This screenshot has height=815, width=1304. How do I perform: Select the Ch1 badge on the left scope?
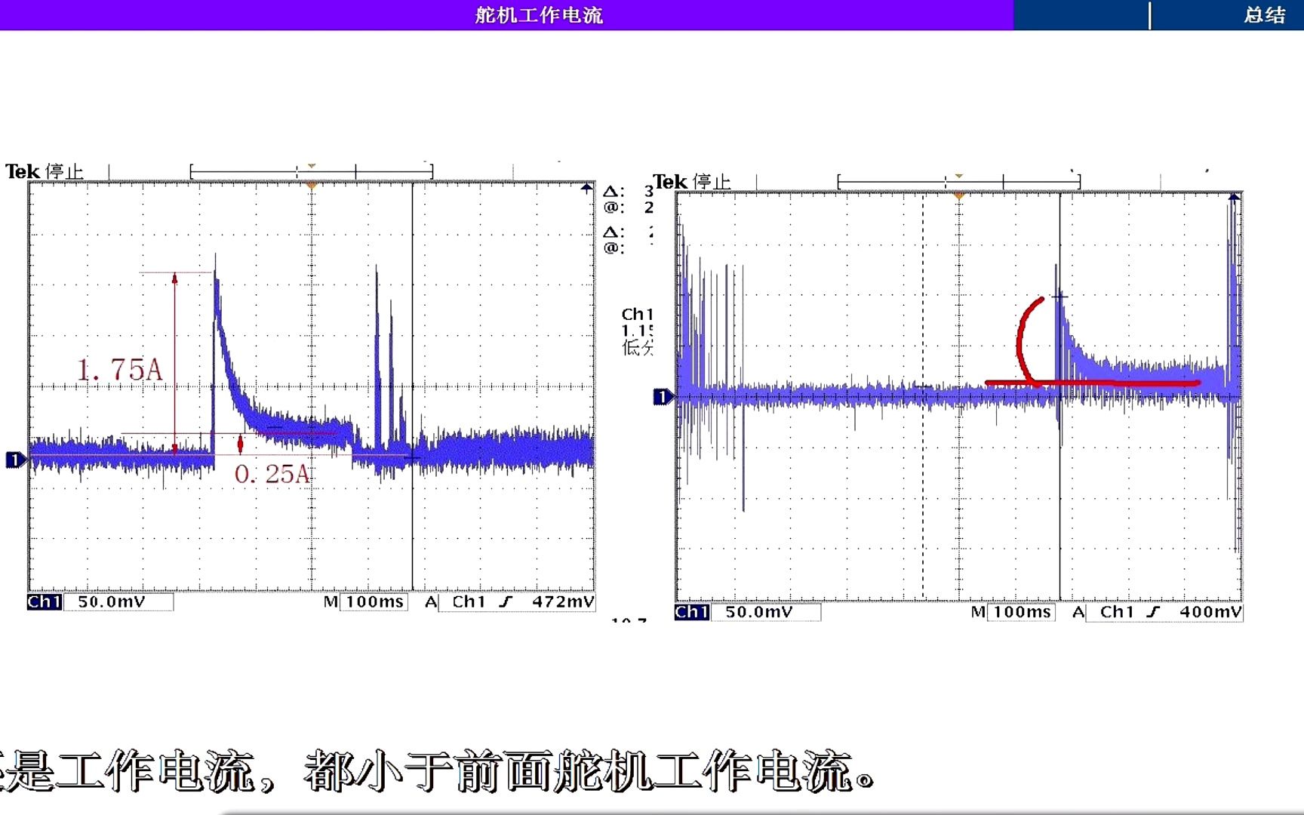pos(44,602)
